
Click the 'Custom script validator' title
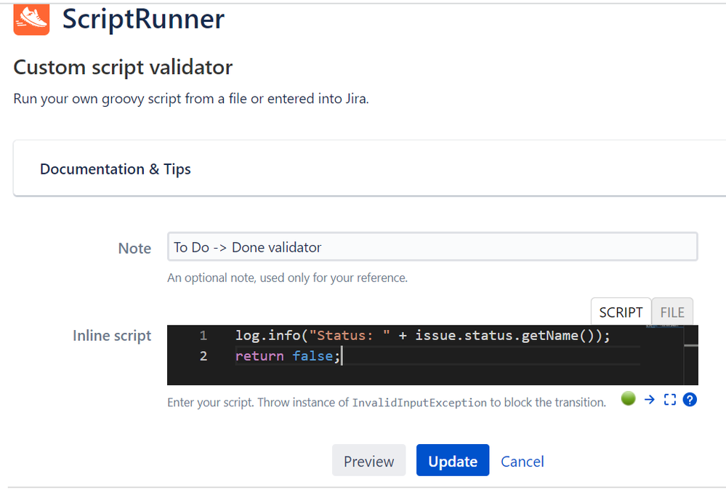click(x=123, y=67)
